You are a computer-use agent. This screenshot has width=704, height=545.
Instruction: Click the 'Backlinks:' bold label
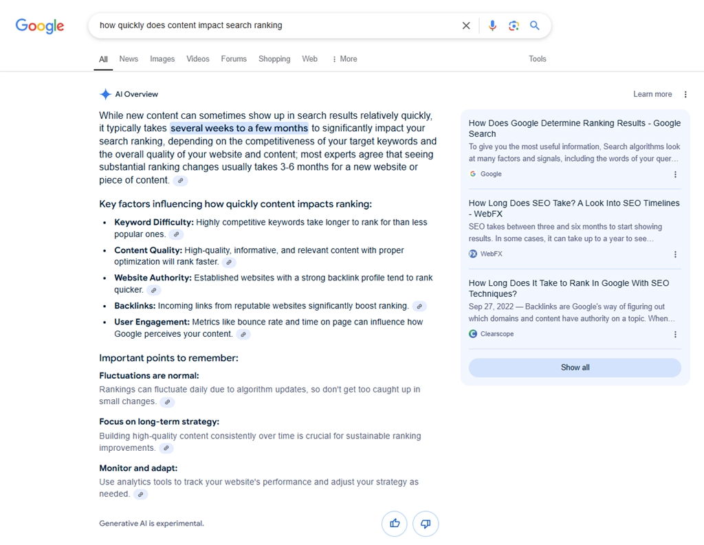pyautogui.click(x=135, y=306)
